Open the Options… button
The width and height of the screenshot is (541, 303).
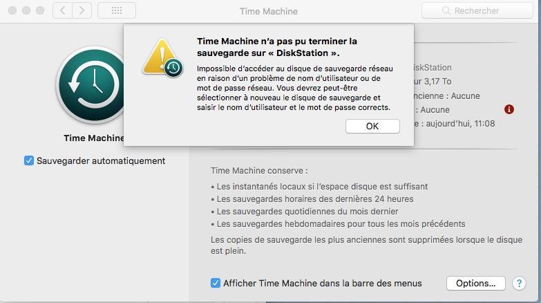(475, 283)
